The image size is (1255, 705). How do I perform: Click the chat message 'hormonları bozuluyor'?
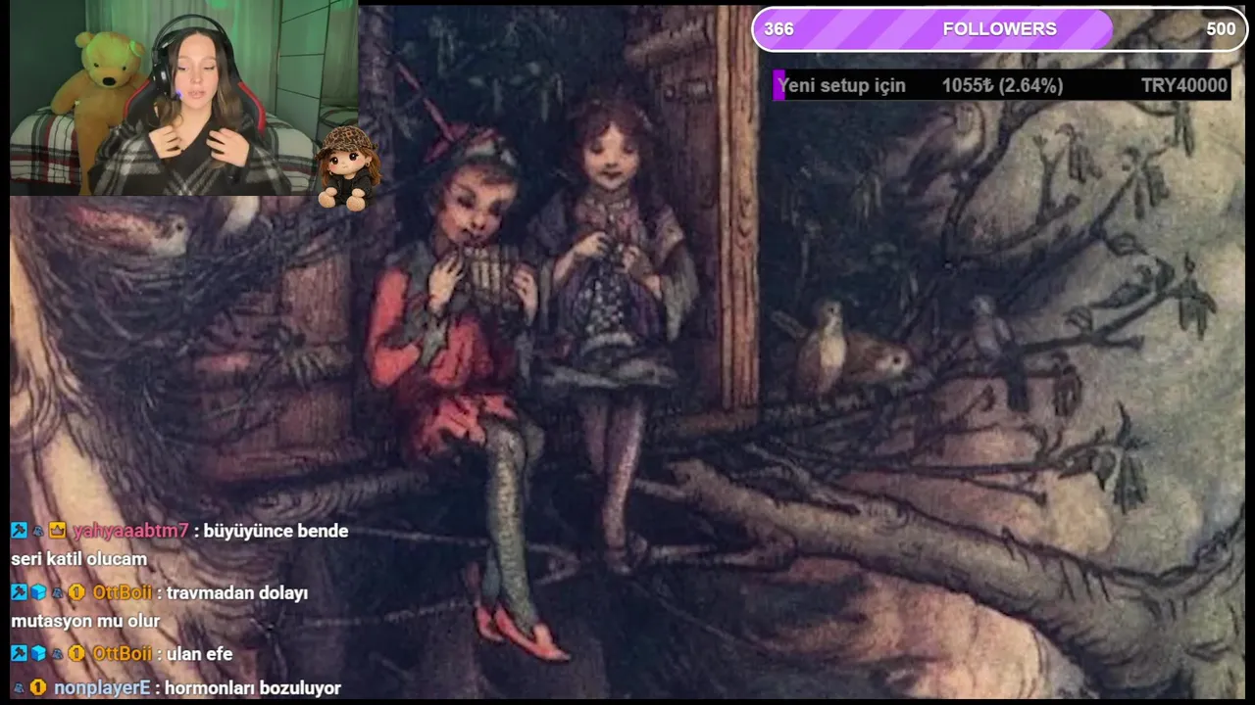click(252, 687)
